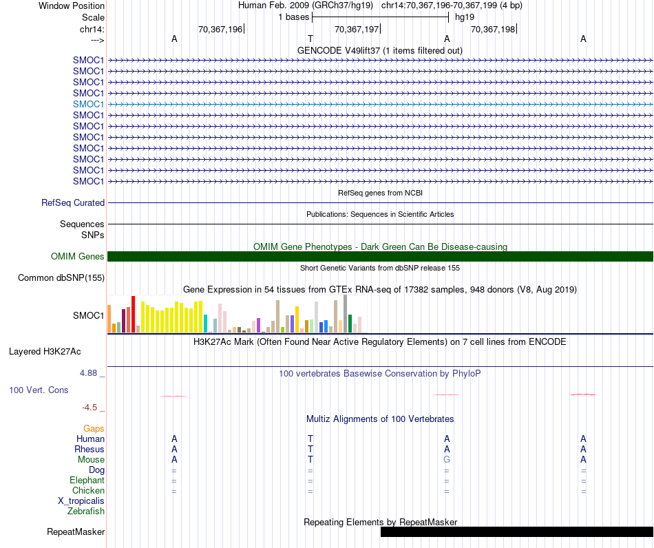The width and height of the screenshot is (654, 548).
Task: Click the 1 bases scale text
Action: click(x=294, y=17)
